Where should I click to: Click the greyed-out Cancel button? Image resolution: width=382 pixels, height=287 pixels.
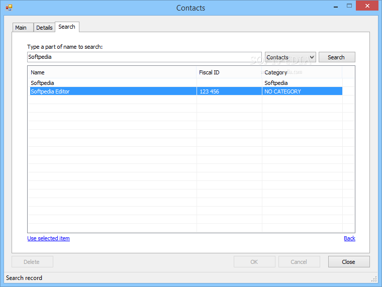(299, 262)
